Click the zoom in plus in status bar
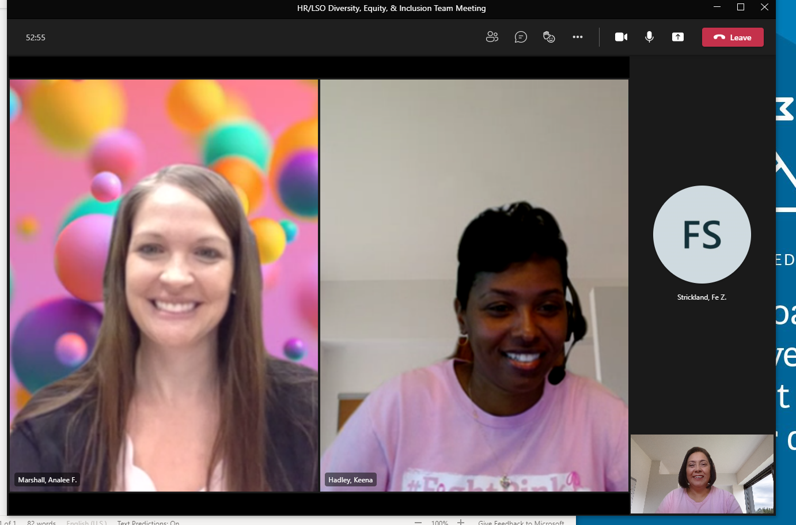This screenshot has width=796, height=525. [x=461, y=522]
